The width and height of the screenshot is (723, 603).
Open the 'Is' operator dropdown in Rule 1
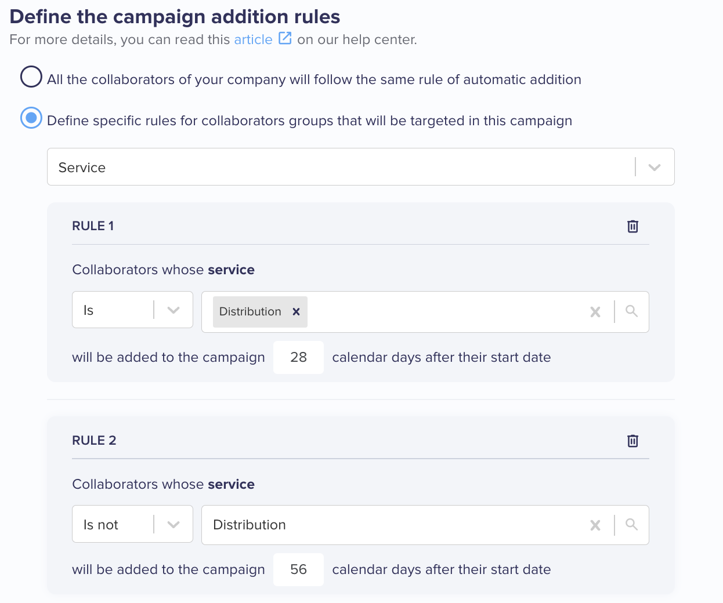(x=132, y=310)
